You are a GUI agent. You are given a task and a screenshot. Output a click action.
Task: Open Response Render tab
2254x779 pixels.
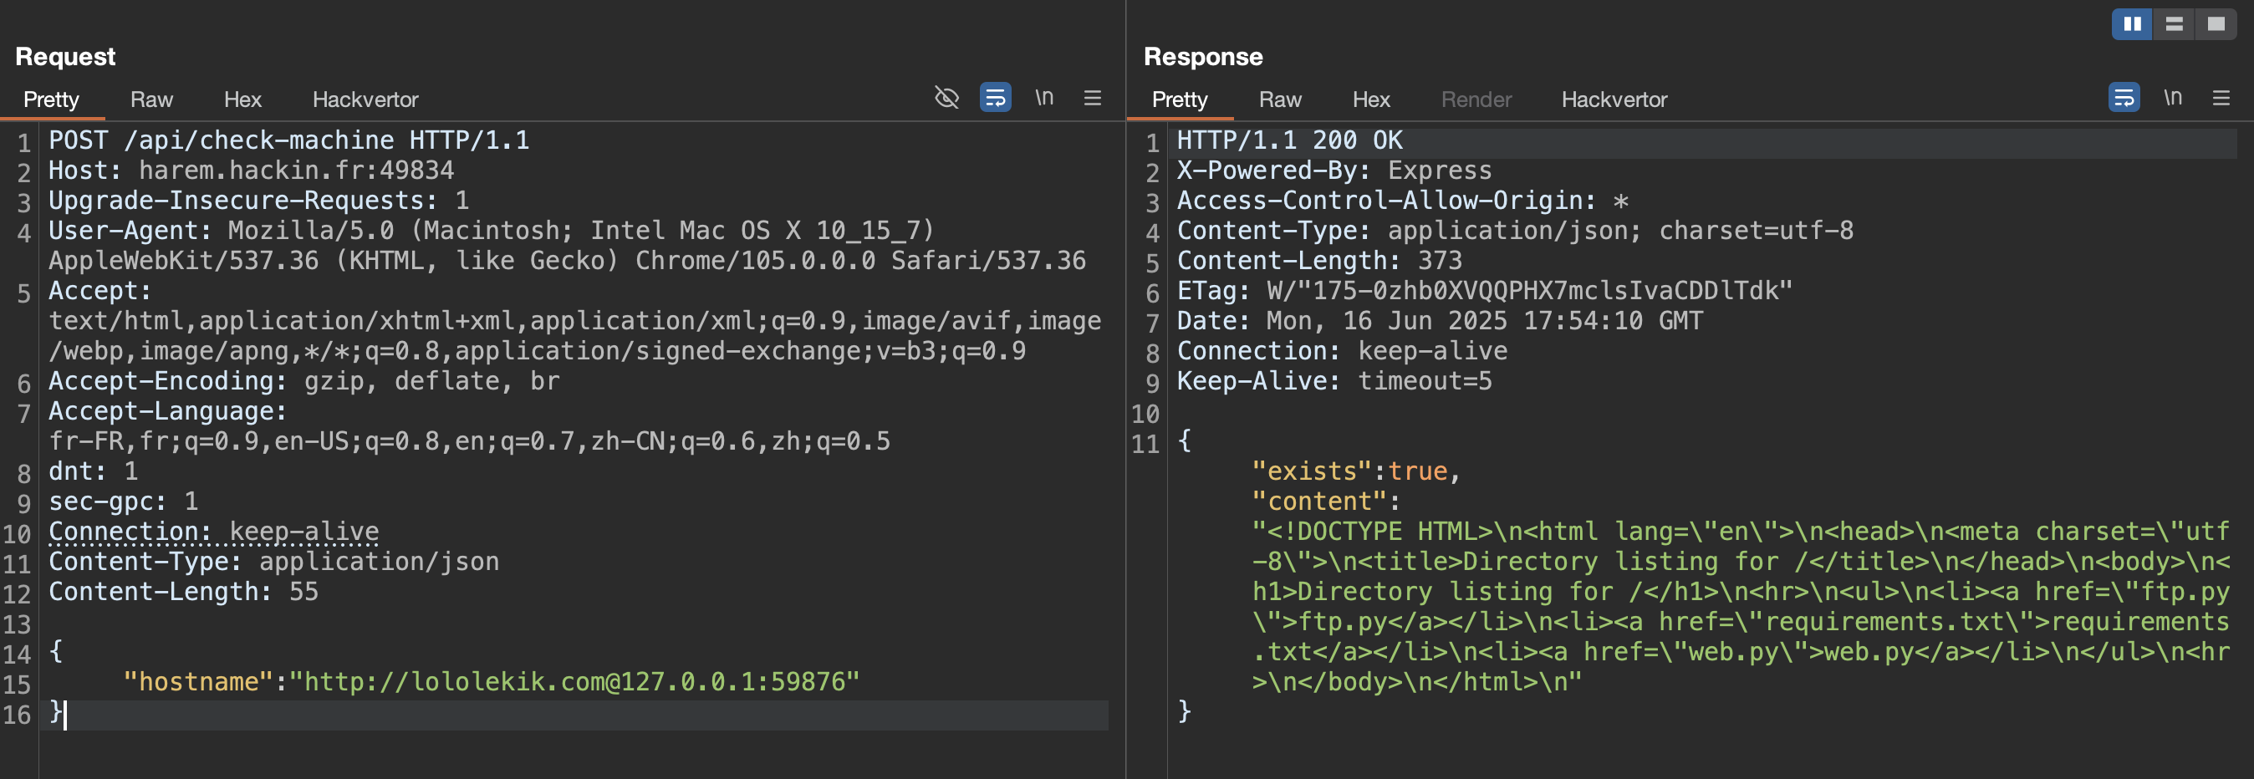pyautogui.click(x=1476, y=99)
